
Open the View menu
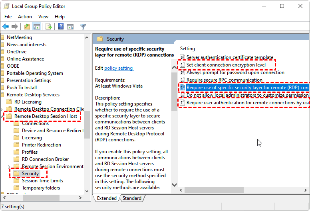tap(43, 17)
